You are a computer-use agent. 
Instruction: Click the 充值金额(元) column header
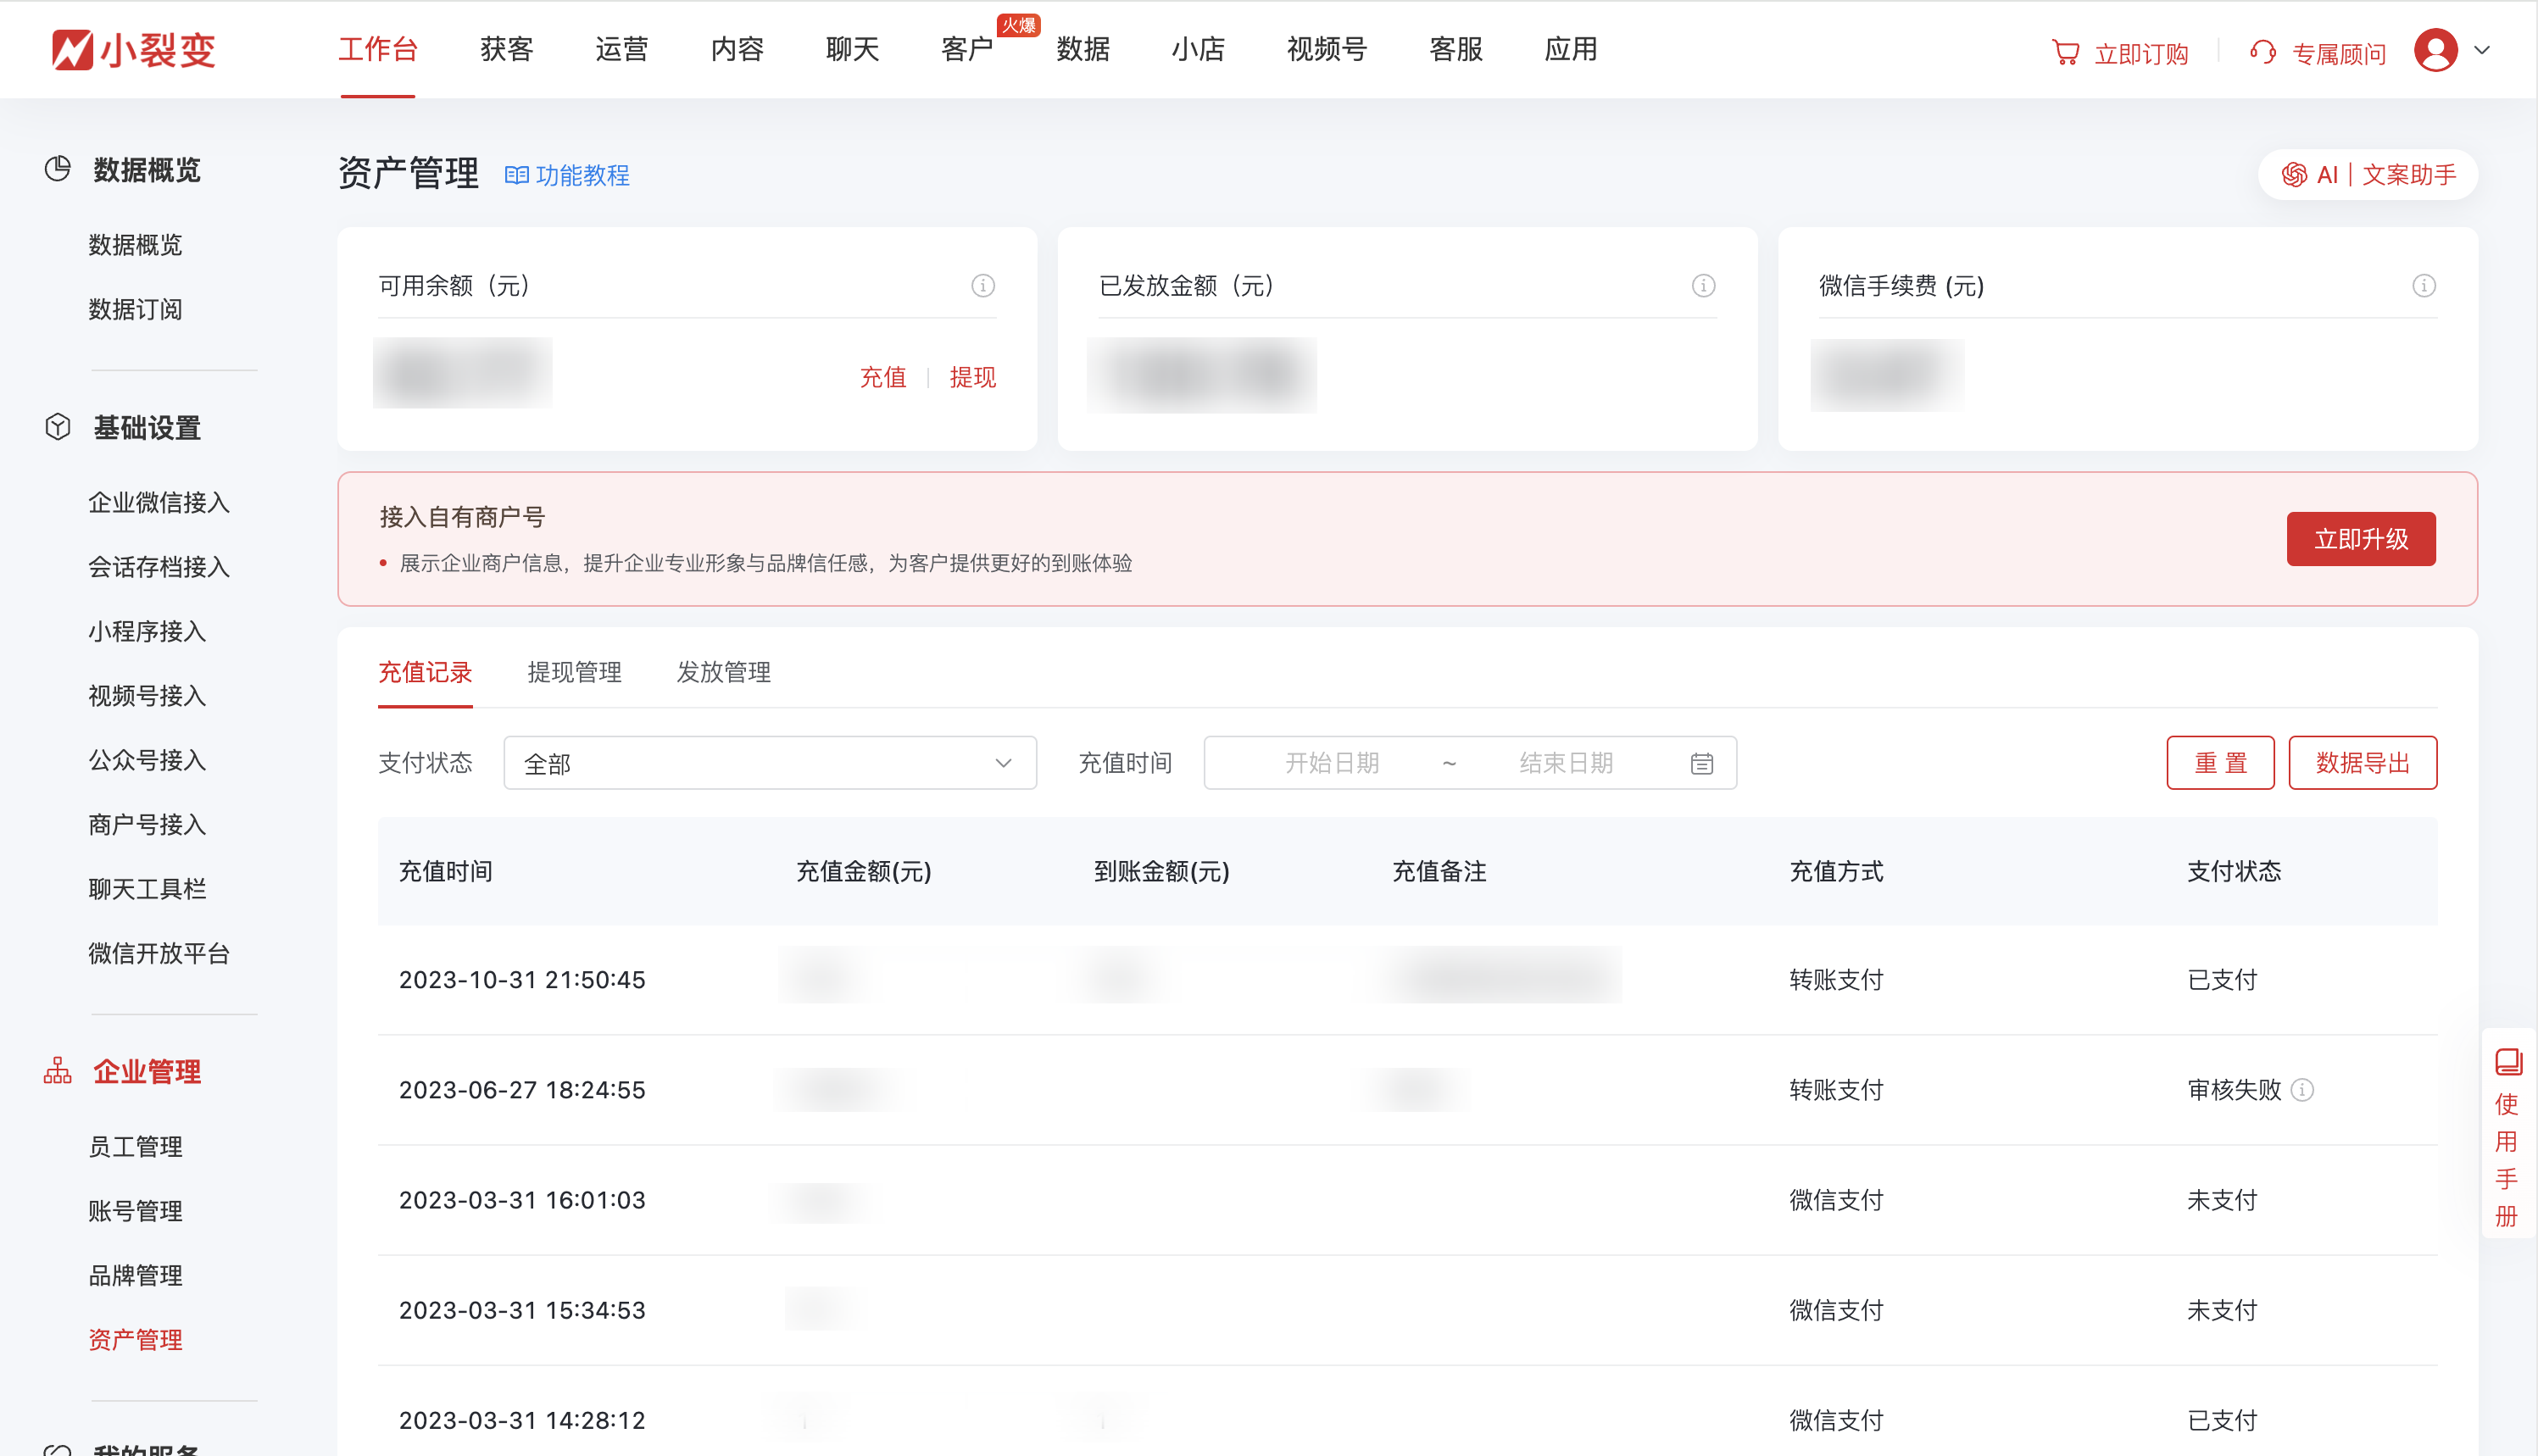tap(864, 872)
